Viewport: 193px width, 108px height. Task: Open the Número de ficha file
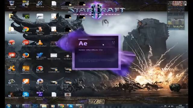54,56
